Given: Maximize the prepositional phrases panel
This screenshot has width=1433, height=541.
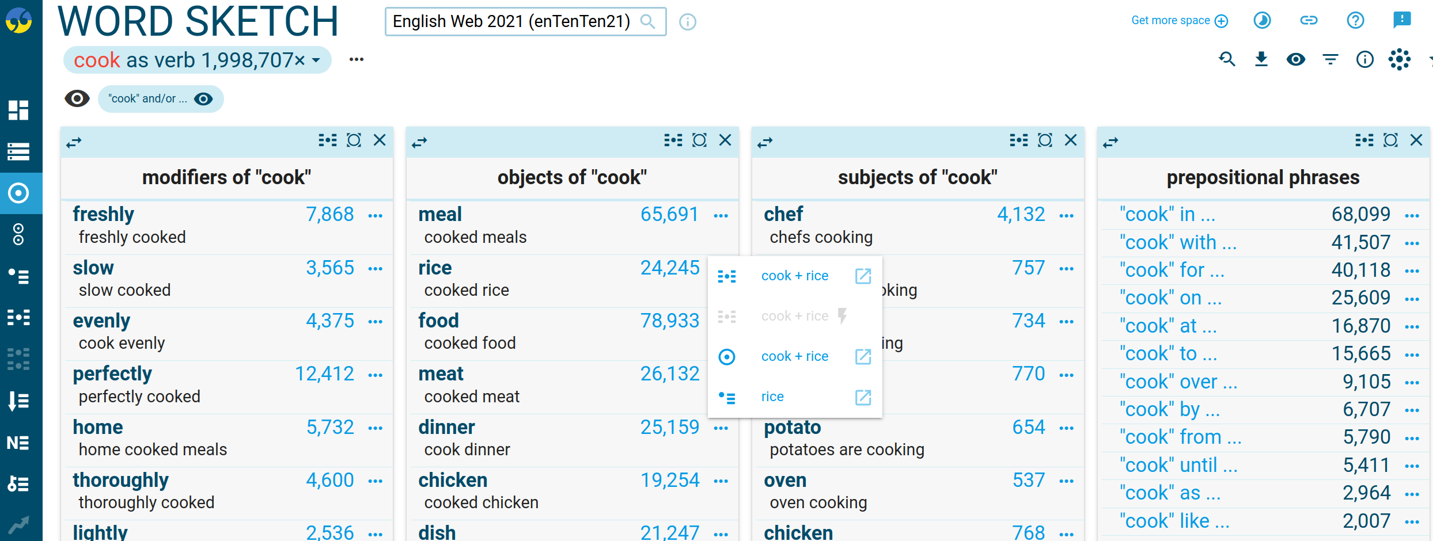Looking at the screenshot, I should [1390, 140].
